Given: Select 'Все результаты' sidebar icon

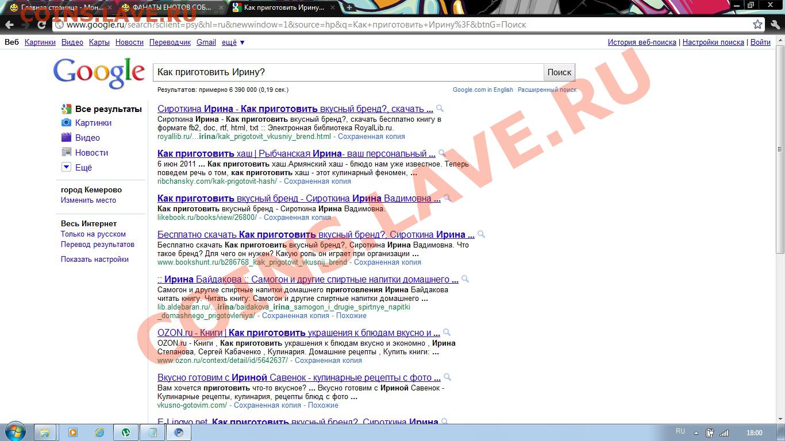Looking at the screenshot, I should coord(66,109).
